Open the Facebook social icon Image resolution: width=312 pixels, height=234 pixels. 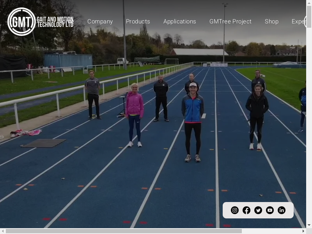pos(246,210)
